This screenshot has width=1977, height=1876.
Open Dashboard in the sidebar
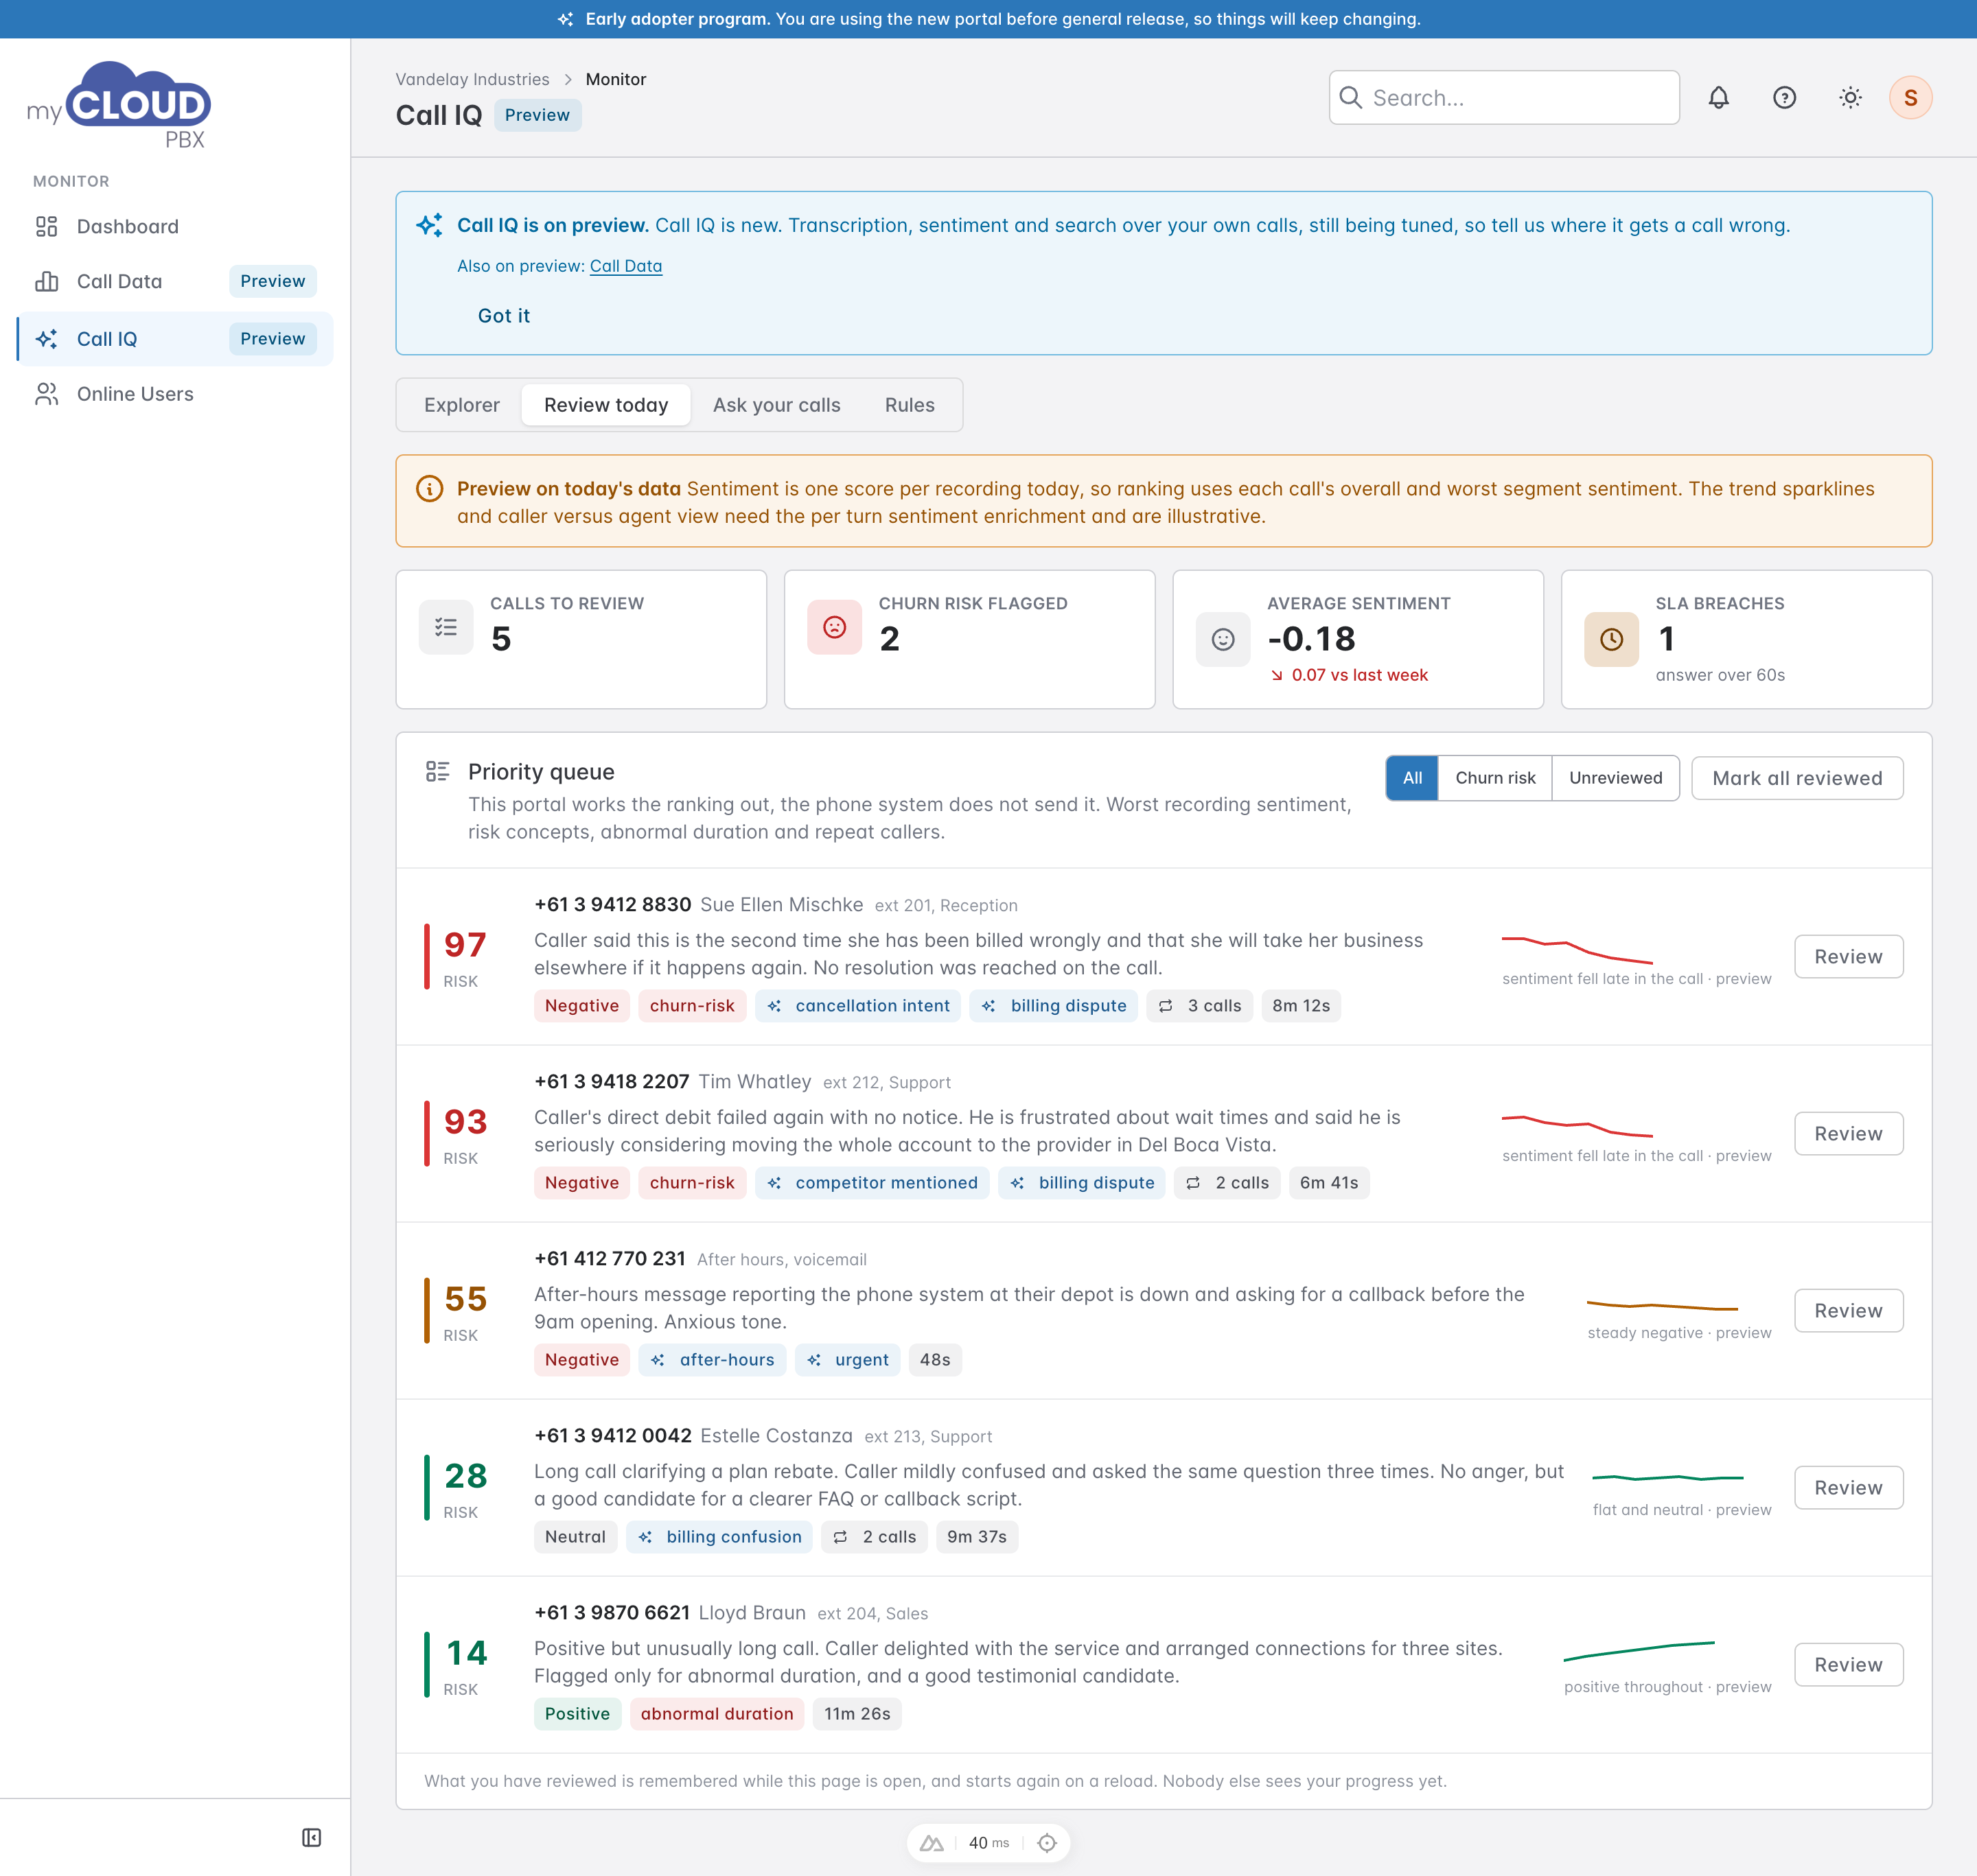click(175, 227)
